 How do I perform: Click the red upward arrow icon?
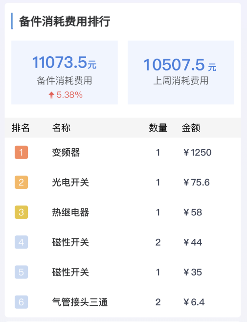[x=51, y=95]
